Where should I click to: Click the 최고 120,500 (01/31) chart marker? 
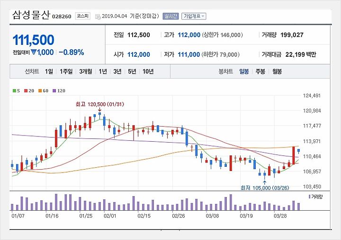pyautogui.click(x=100, y=104)
